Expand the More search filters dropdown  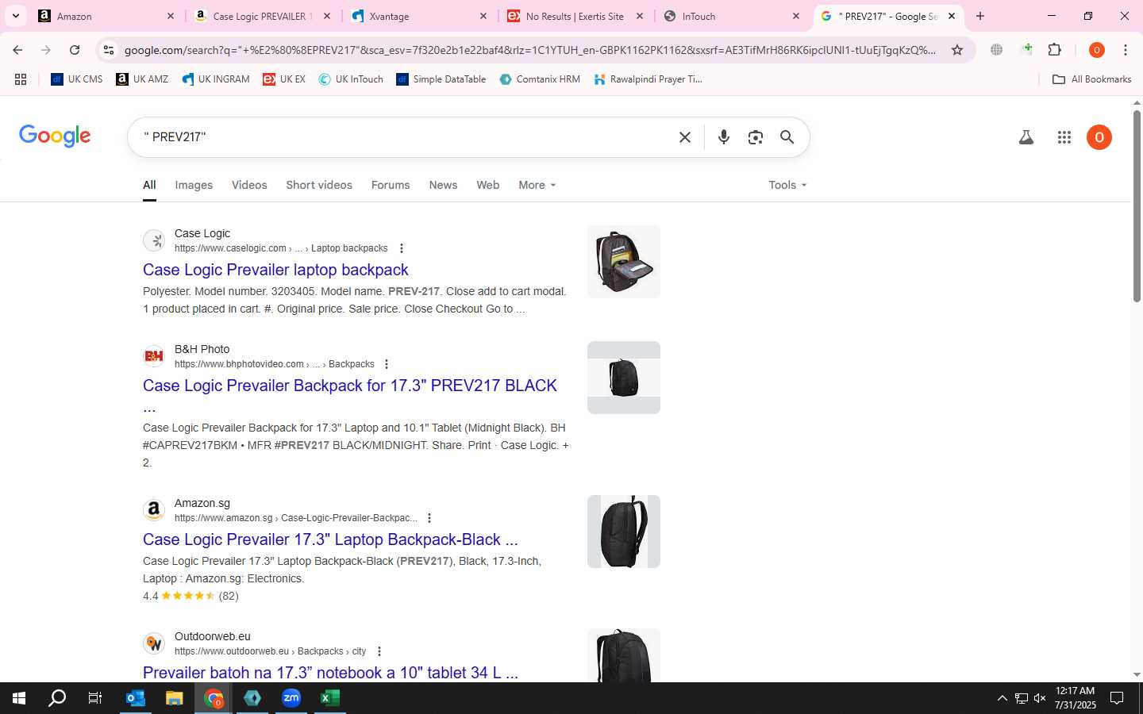[537, 185]
